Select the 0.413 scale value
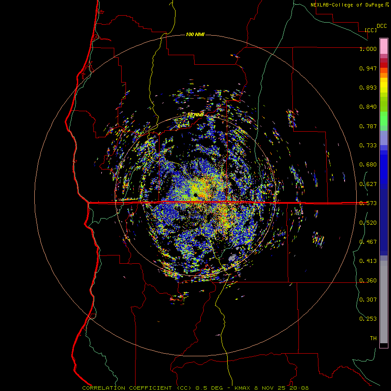391x391 pixels. [368, 261]
